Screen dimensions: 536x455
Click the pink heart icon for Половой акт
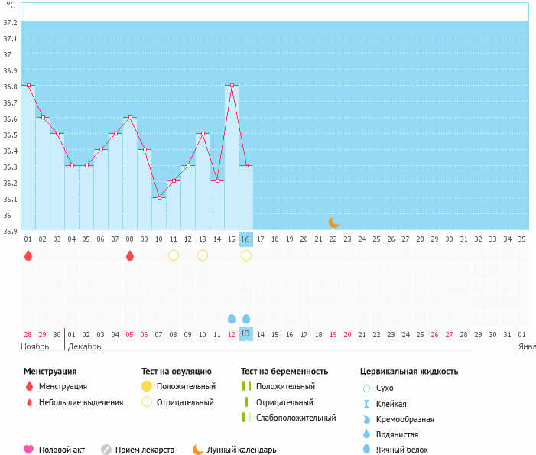click(x=29, y=450)
